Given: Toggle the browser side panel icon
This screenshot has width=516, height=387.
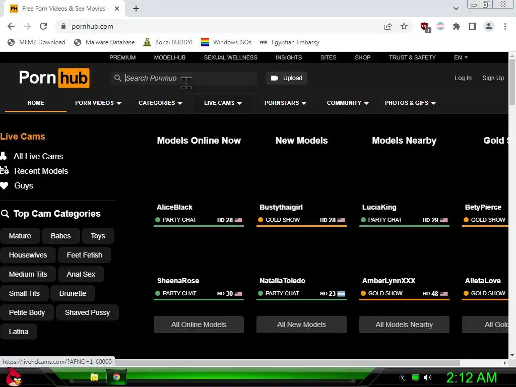Looking at the screenshot, I should coord(473,26).
